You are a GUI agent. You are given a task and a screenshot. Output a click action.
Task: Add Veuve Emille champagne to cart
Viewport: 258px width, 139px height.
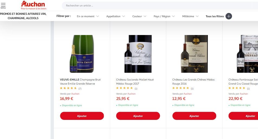82,116
